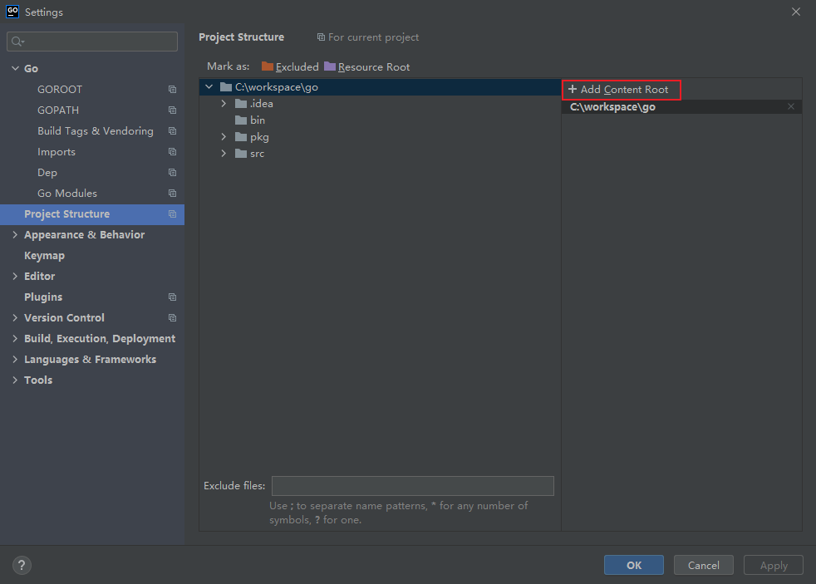Screen dimensions: 816x584
Task: Click the bin folder icon in tree
Action: pos(241,120)
